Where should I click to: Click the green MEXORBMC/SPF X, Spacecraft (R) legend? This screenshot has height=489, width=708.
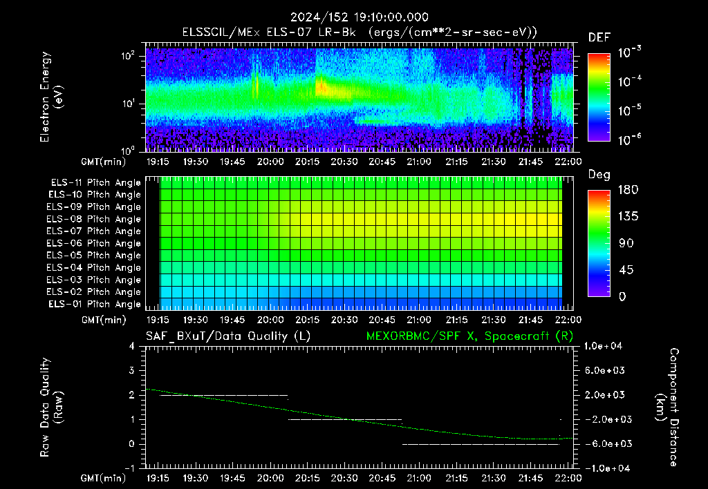coord(469,336)
